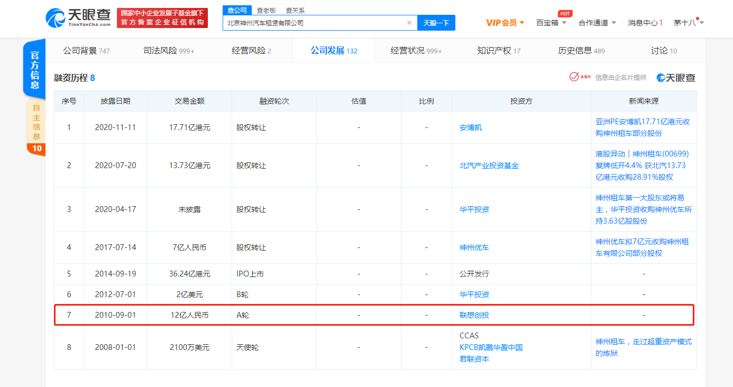Screen dimensions: 733x387
Task: Click the 融资轮次 column header
Action: click(274, 101)
